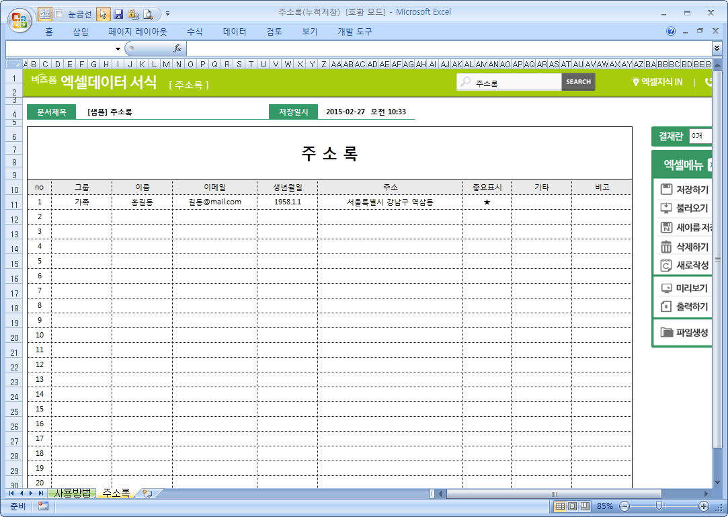This screenshot has width=728, height=517.
Task: Click the zoom out minus button
Action: [x=625, y=506]
